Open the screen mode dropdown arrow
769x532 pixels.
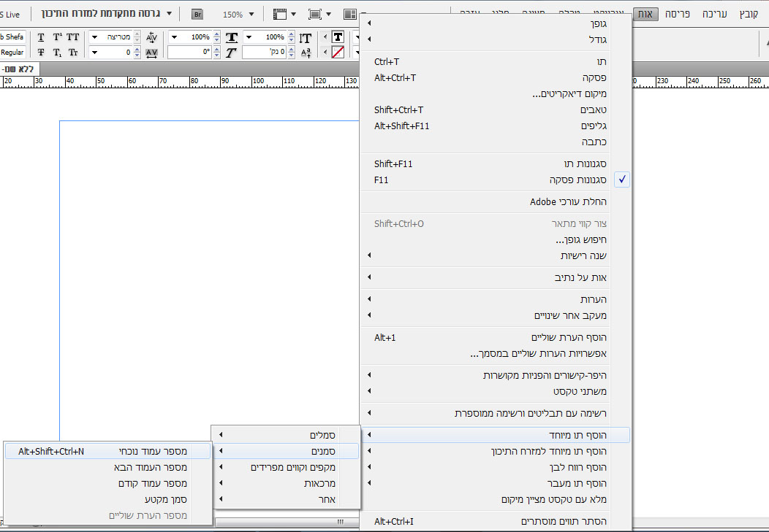click(328, 14)
